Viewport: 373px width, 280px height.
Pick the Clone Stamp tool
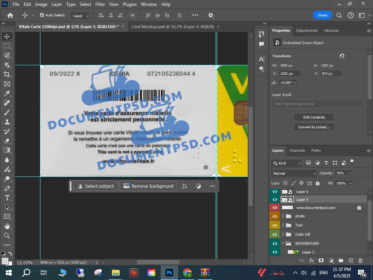coord(7,122)
